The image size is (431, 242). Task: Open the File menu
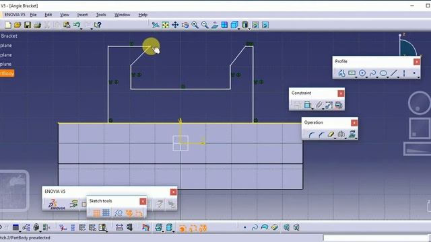[33, 15]
